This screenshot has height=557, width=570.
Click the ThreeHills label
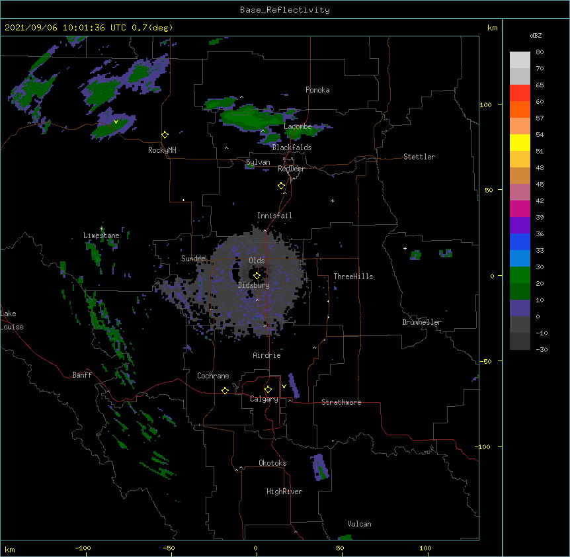(x=353, y=277)
